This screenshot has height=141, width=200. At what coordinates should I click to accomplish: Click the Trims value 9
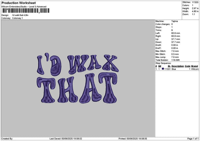tap(172, 30)
